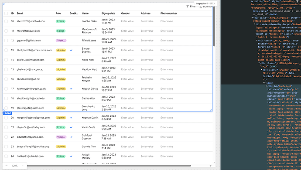Image resolution: width=301 pixels, height=170 pixels.
Task: Sort by the Role column header
Action: [58, 14]
